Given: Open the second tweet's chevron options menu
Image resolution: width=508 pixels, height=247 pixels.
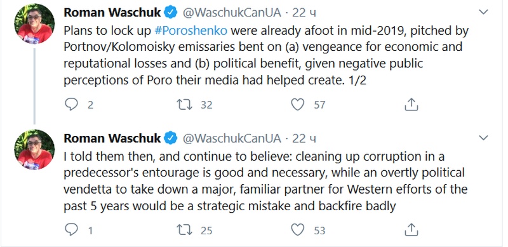Looking at the screenshot, I should tap(483, 138).
